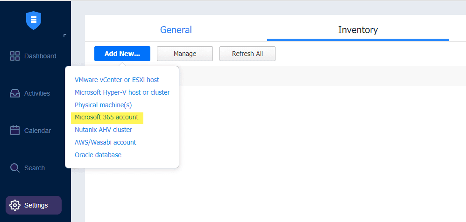Viewport: 466px width, 222px height.
Task: Select Microsoft Hyper-V host or cluster
Action: pyautogui.click(x=122, y=92)
